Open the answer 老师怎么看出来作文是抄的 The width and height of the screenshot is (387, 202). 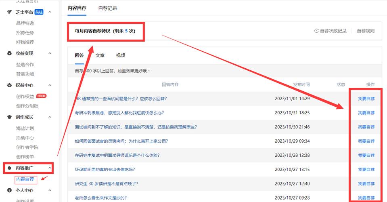coord(101,198)
